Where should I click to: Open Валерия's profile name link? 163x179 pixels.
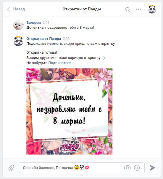[x=33, y=23]
